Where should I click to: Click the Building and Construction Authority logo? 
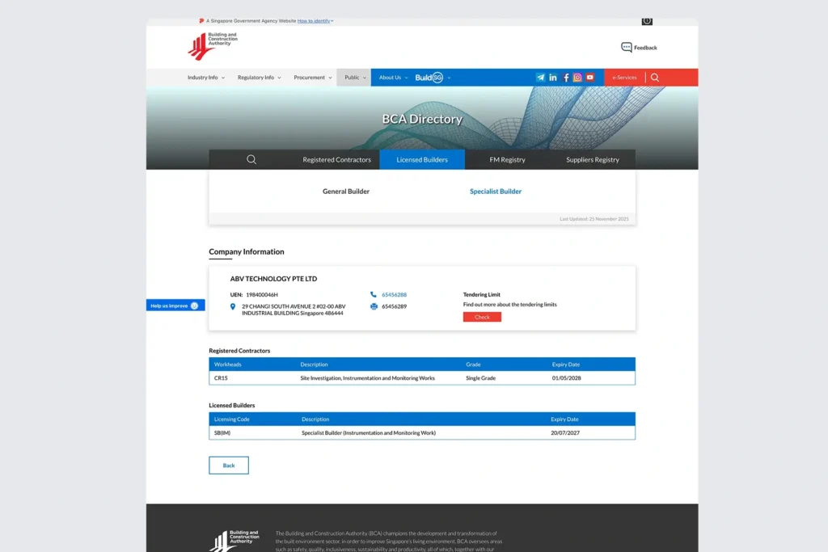[213, 46]
